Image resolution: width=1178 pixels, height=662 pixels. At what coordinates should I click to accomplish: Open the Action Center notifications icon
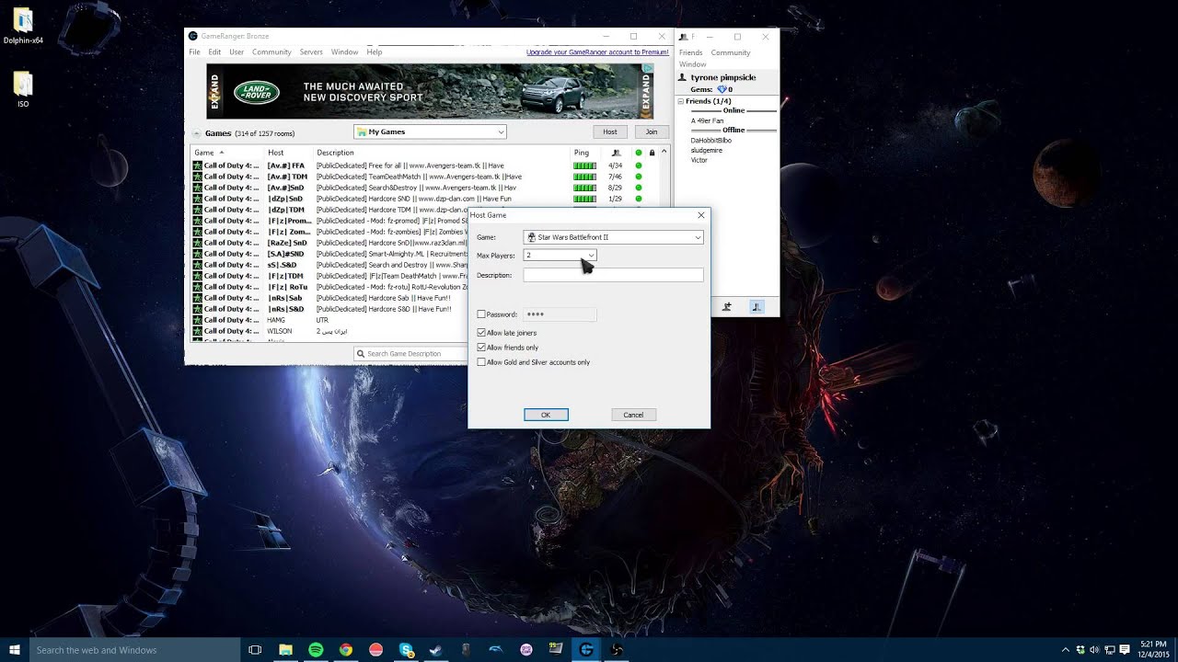pos(1125,650)
